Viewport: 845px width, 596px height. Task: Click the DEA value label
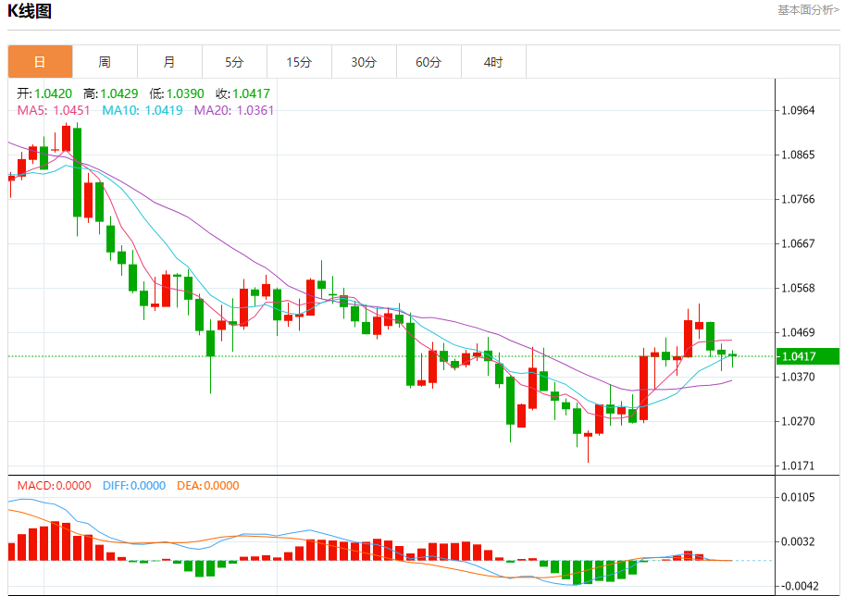[x=208, y=486]
